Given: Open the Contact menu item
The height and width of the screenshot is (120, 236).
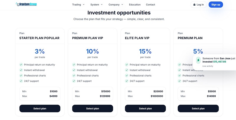Looking at the screenshot, I should (150, 5).
